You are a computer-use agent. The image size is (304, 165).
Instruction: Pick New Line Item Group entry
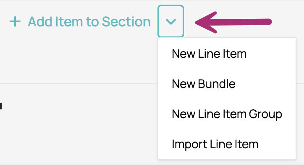point(227,114)
